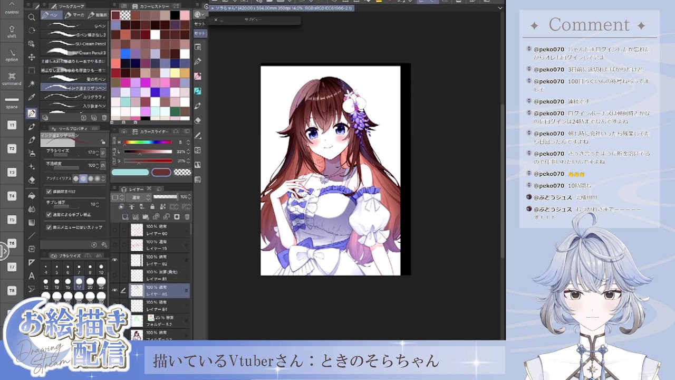This screenshot has width=675, height=380.
Task: Select the Fill bucket tool
Action: click(32, 195)
